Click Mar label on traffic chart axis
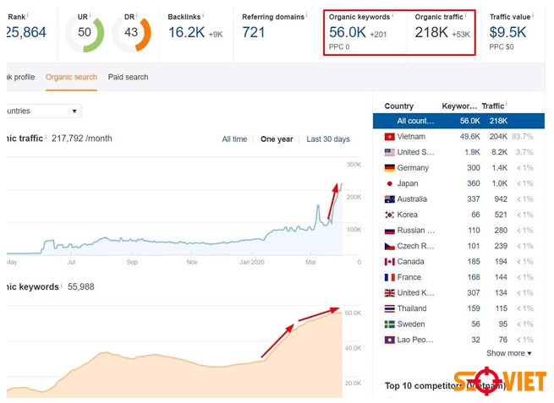The width and height of the screenshot is (554, 403). [x=310, y=262]
